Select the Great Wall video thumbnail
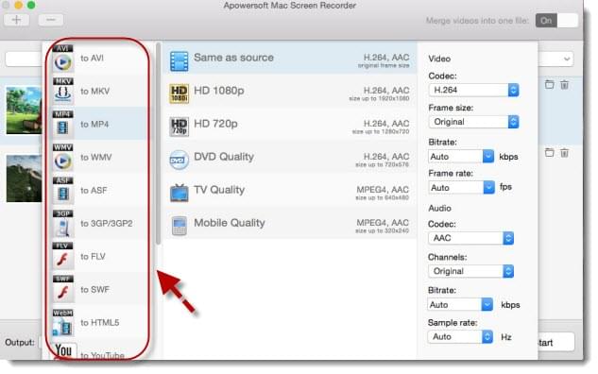Image resolution: width=598 pixels, height=374 pixels. pos(24,178)
